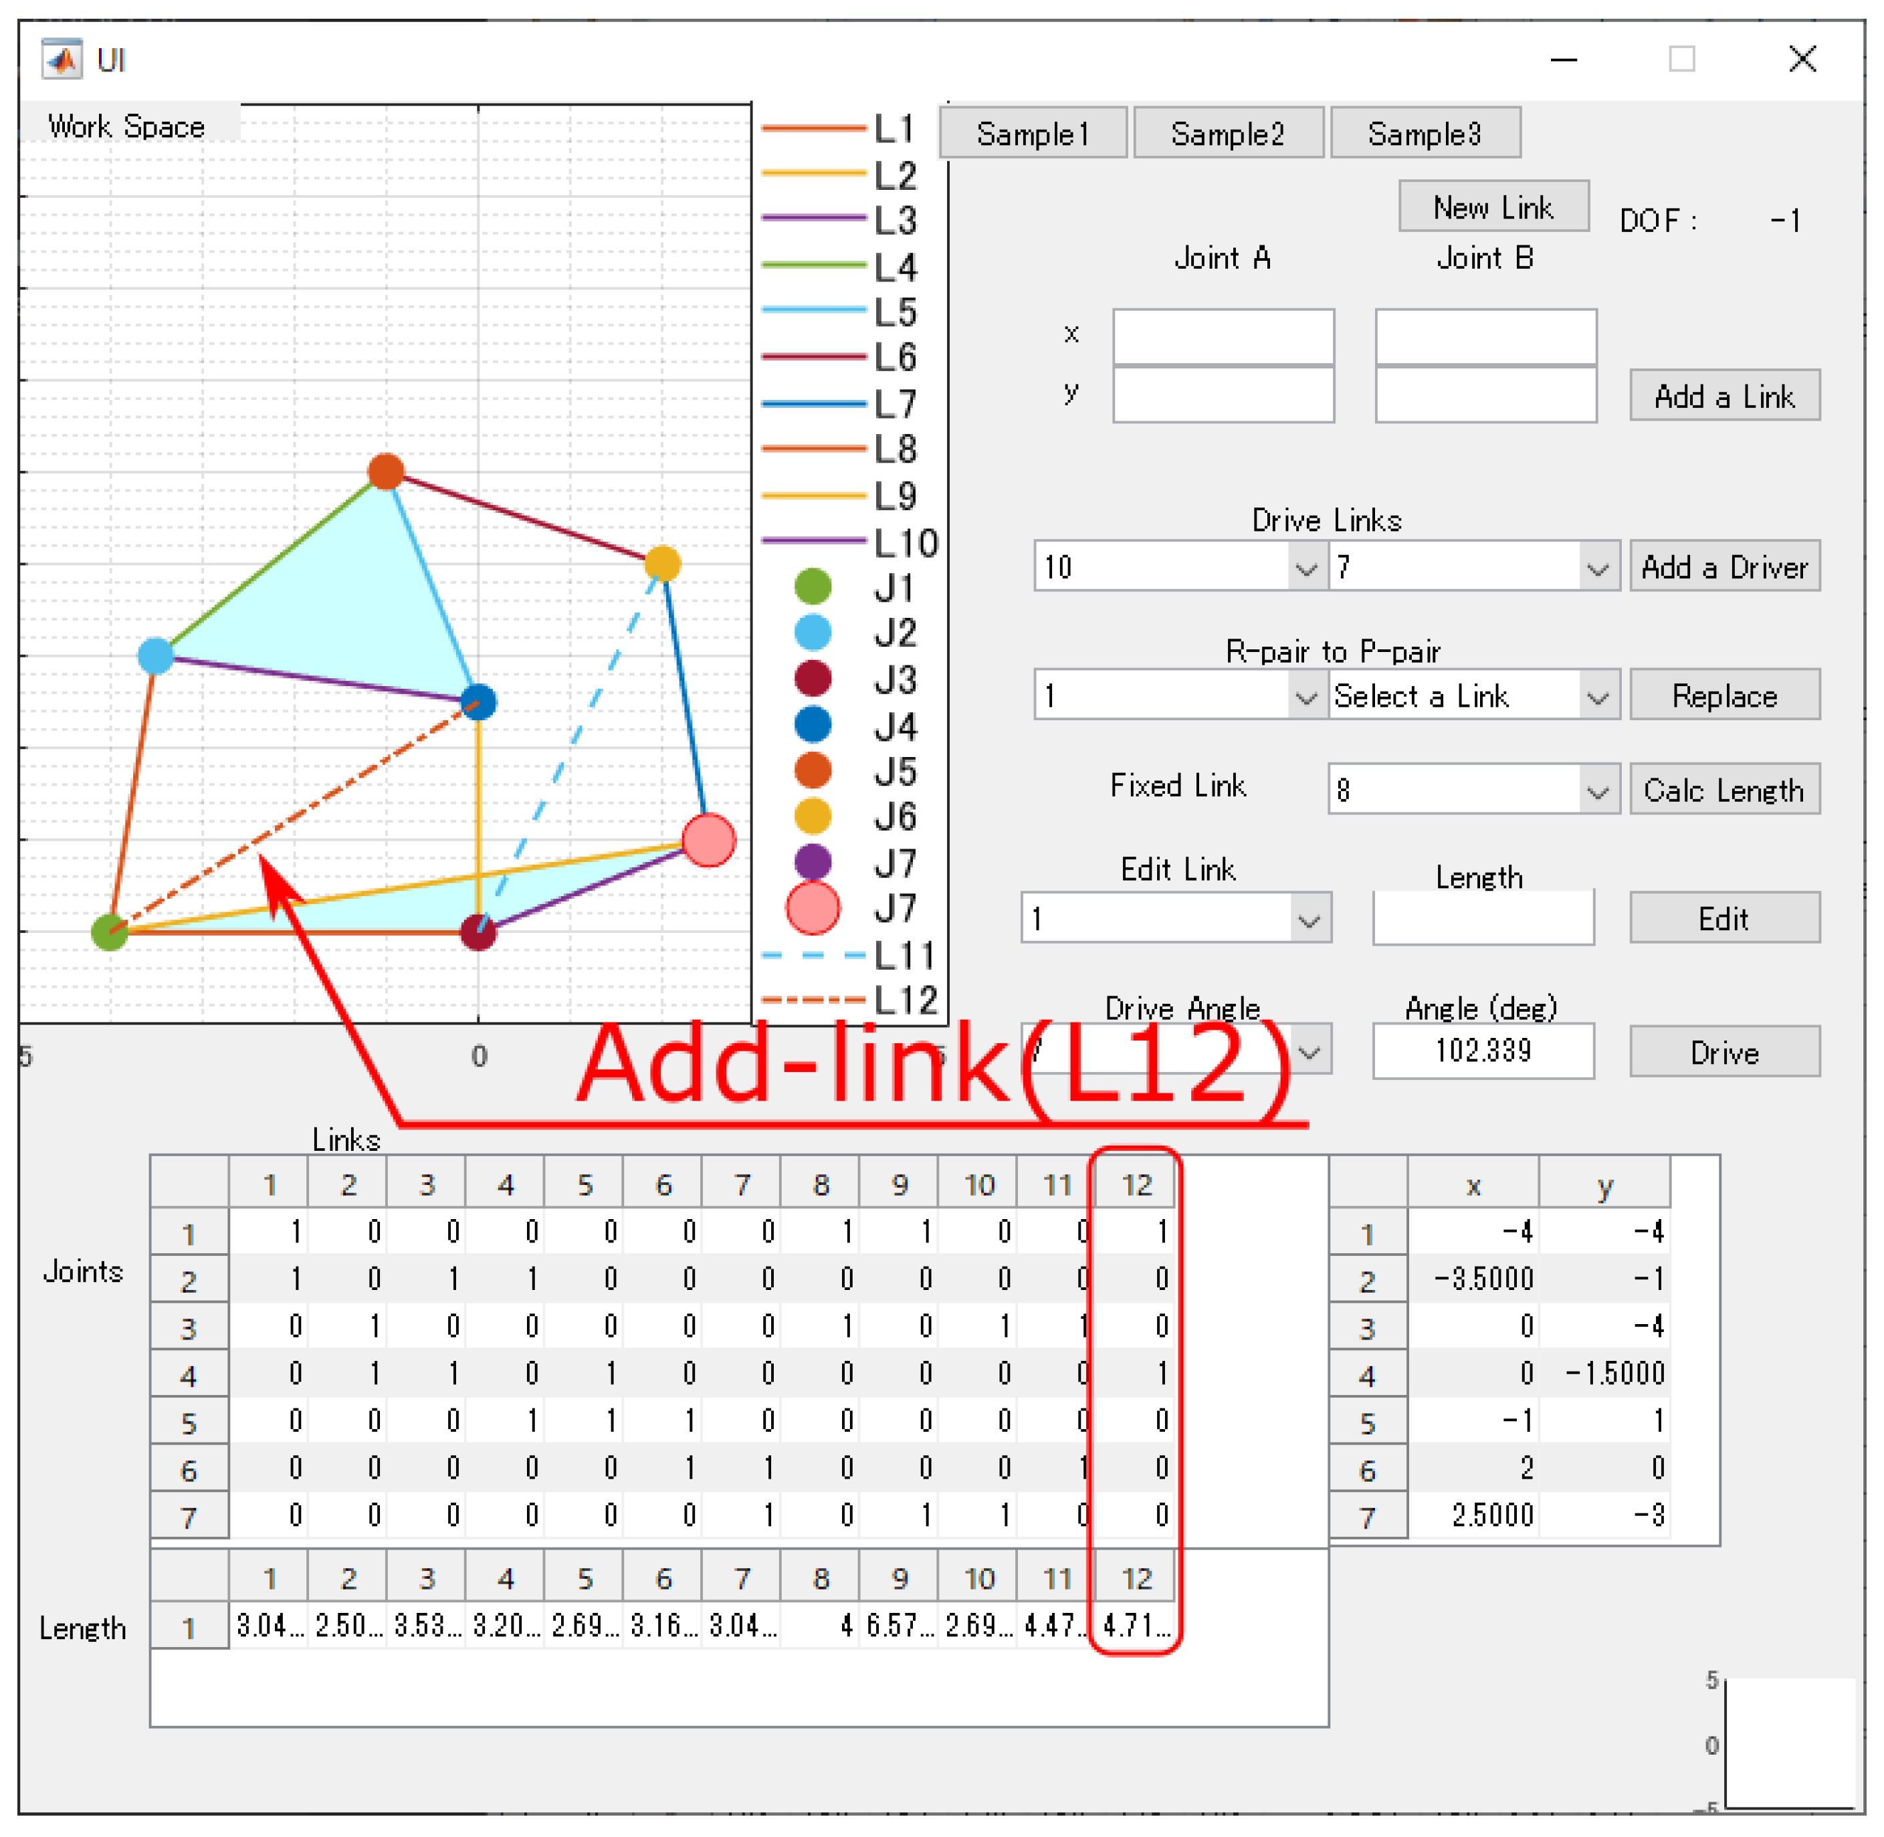Click the blue J4 joint in workspace
The height and width of the screenshot is (1837, 1884).
coord(478,701)
